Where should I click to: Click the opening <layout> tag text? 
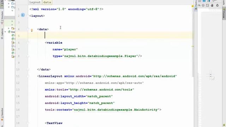(37, 16)
